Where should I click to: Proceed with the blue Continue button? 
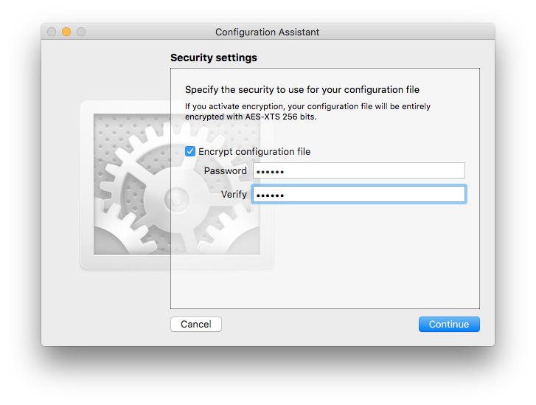[449, 324]
